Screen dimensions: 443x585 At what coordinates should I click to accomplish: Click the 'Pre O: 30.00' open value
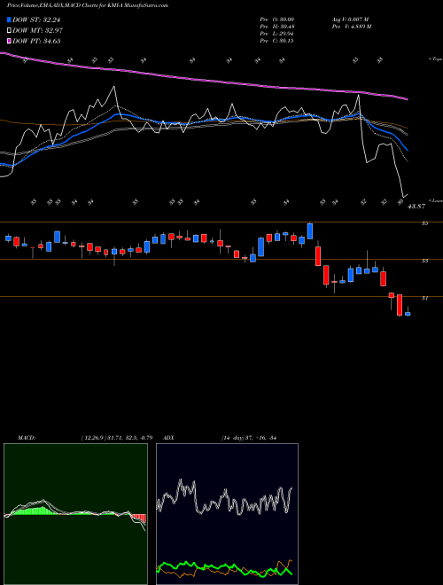pyautogui.click(x=276, y=19)
